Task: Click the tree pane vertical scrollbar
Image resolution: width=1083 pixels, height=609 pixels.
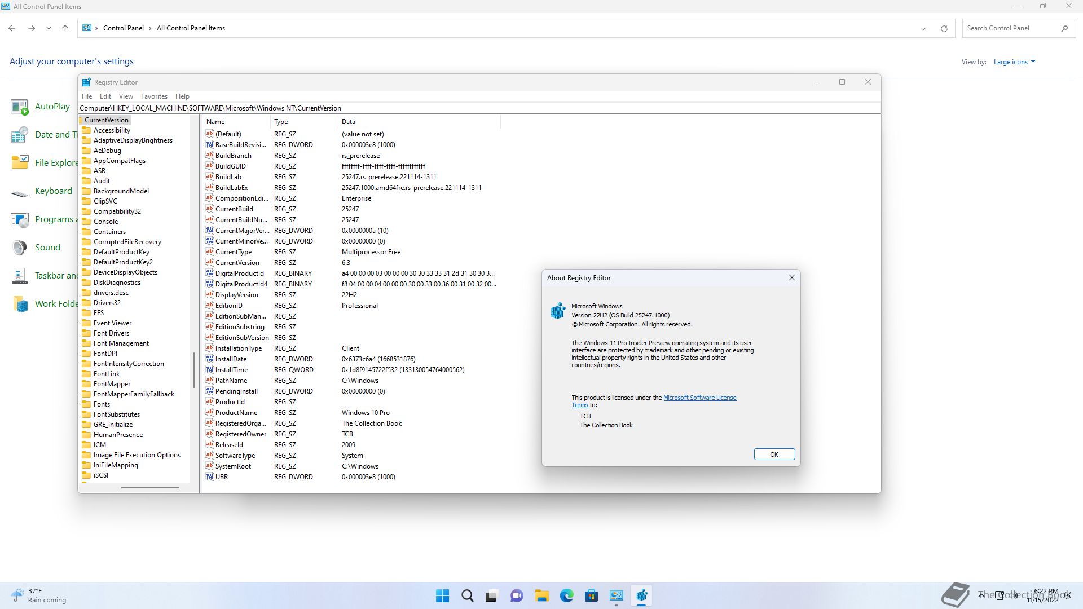Action: coord(194,370)
